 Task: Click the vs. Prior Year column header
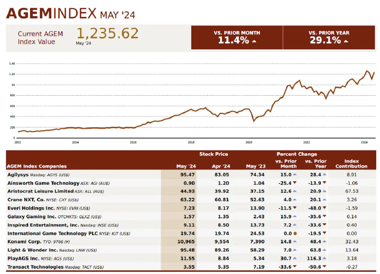tap(315, 164)
